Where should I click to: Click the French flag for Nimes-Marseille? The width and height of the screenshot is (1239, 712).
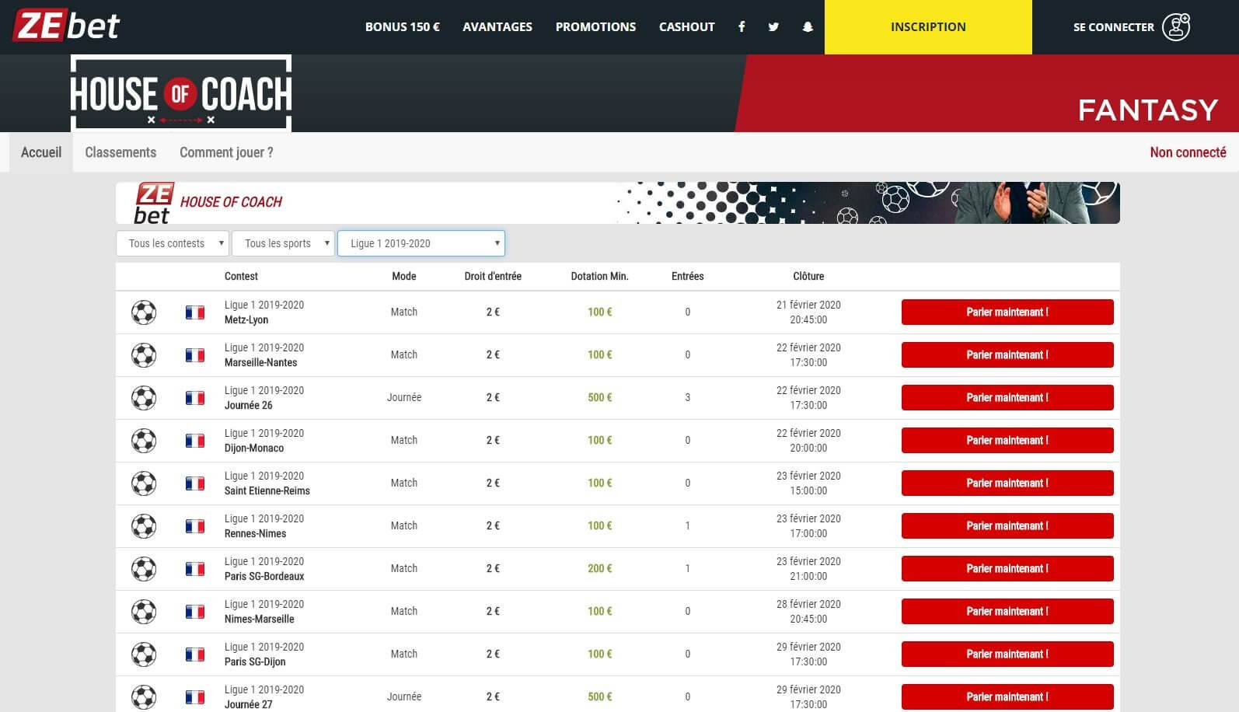[x=195, y=612]
